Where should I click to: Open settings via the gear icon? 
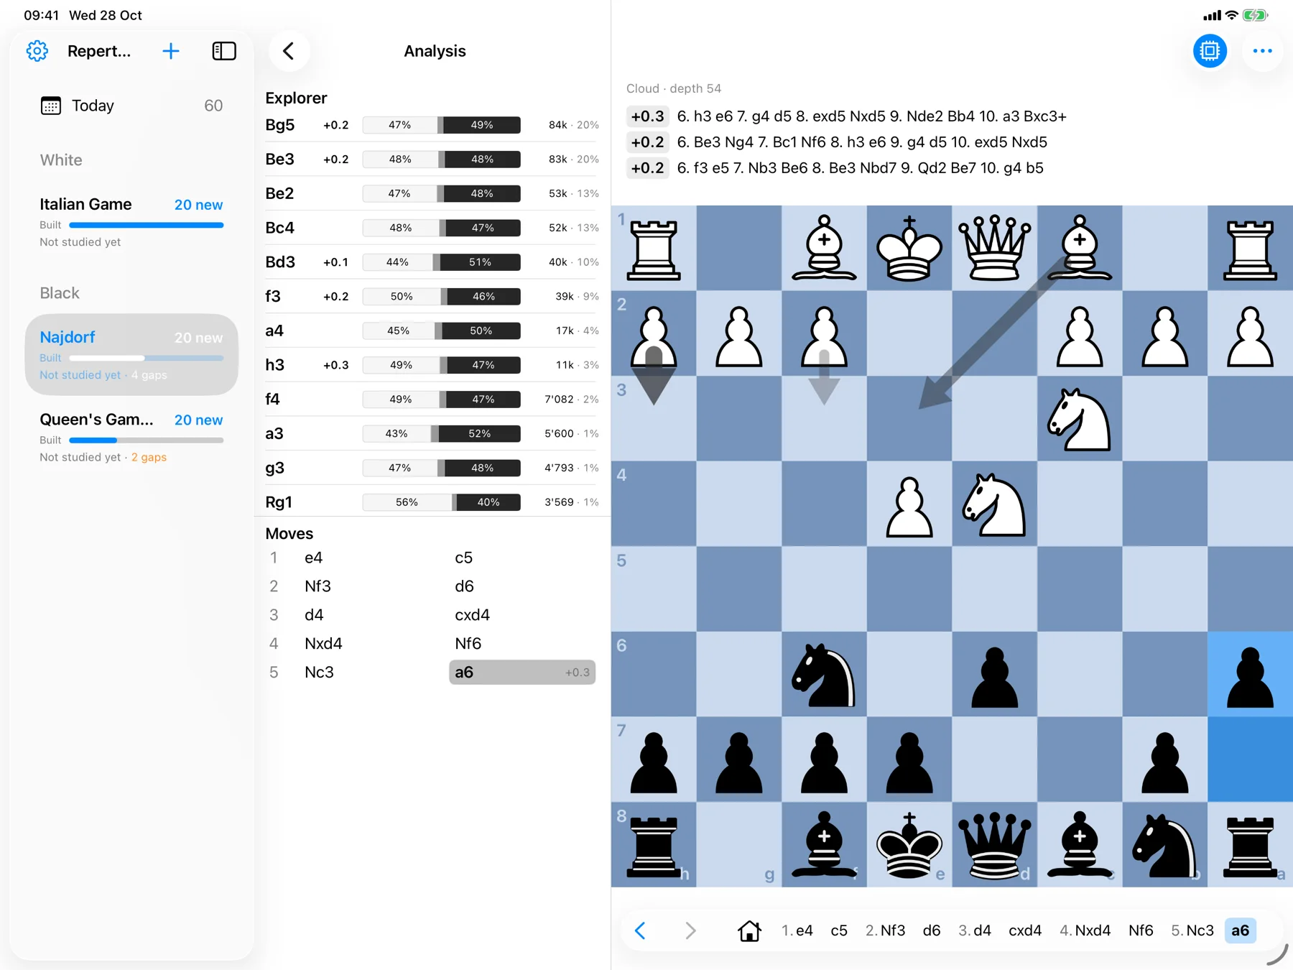pyautogui.click(x=37, y=51)
